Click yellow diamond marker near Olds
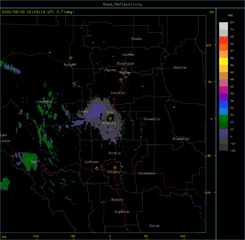The height and width of the screenshot is (240, 245). [x=110, y=119]
